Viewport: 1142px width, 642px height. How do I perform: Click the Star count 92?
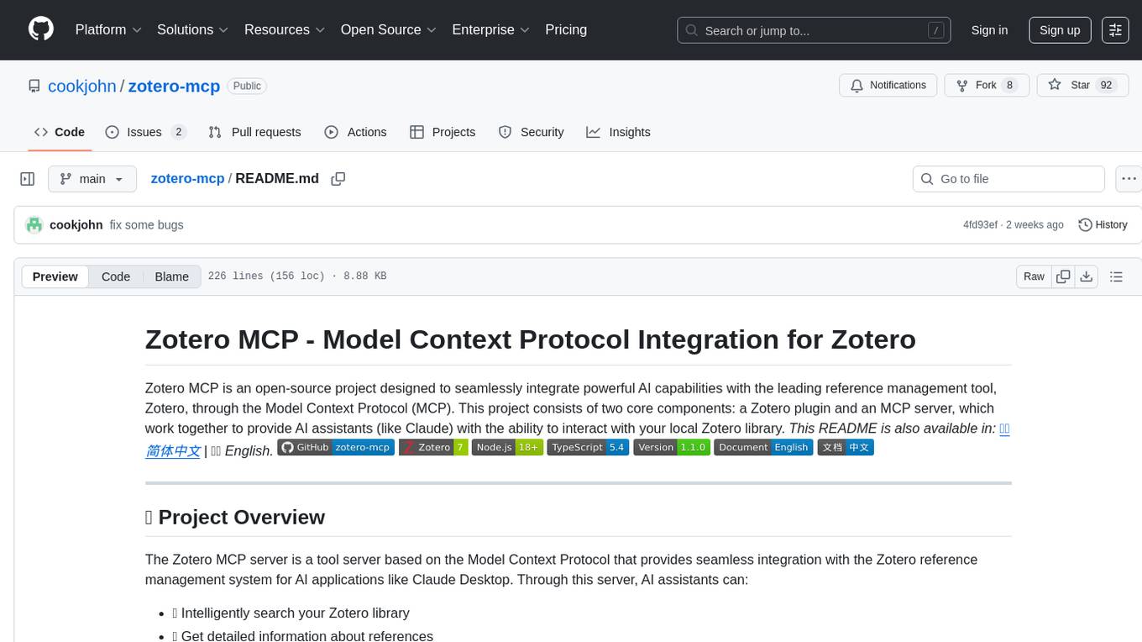click(x=1106, y=85)
